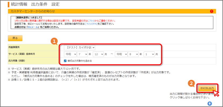This screenshot has height=107, width=223.
Task: Click the blue scroll-to-top arrow icon
Action: (210, 104)
